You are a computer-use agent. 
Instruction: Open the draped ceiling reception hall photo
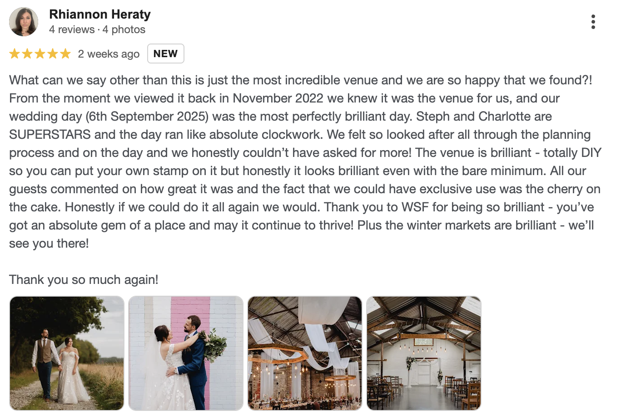tap(305, 353)
